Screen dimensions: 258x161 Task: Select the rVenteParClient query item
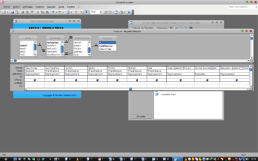coord(168,94)
